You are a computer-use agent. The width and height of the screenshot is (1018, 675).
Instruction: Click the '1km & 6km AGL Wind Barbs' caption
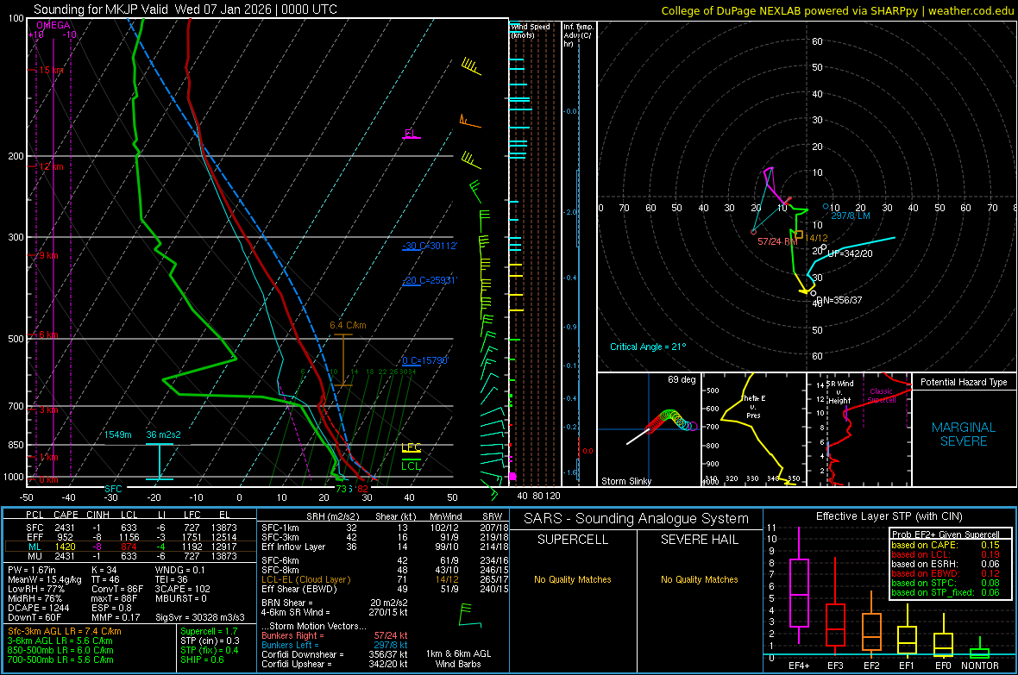click(x=458, y=659)
